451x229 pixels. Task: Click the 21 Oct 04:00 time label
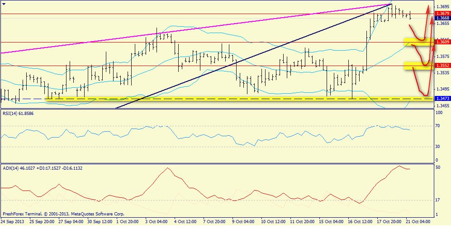(x=418, y=222)
